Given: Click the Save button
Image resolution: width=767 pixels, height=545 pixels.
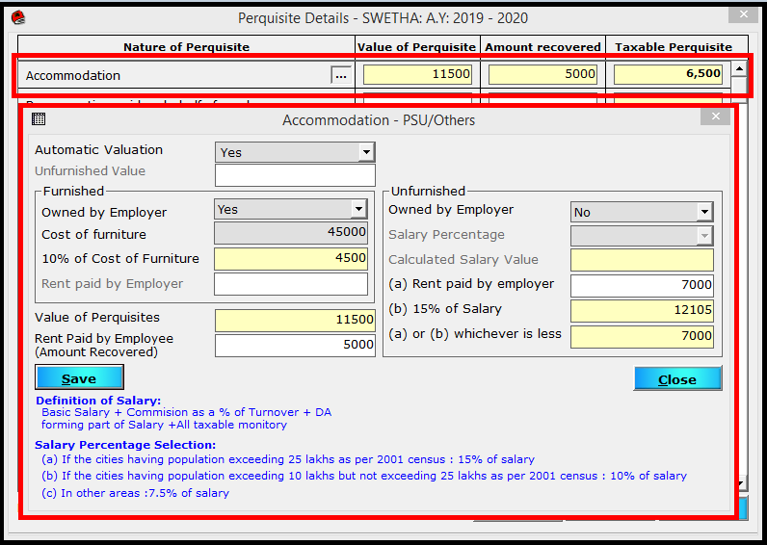Looking at the screenshot, I should tap(79, 377).
